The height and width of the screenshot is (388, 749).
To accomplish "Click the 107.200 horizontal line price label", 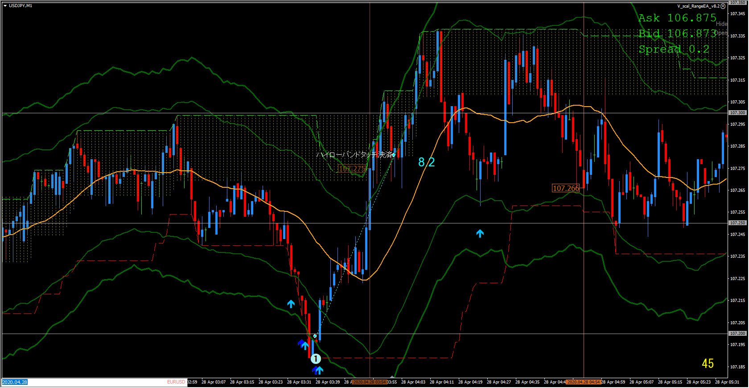I will (737, 334).
